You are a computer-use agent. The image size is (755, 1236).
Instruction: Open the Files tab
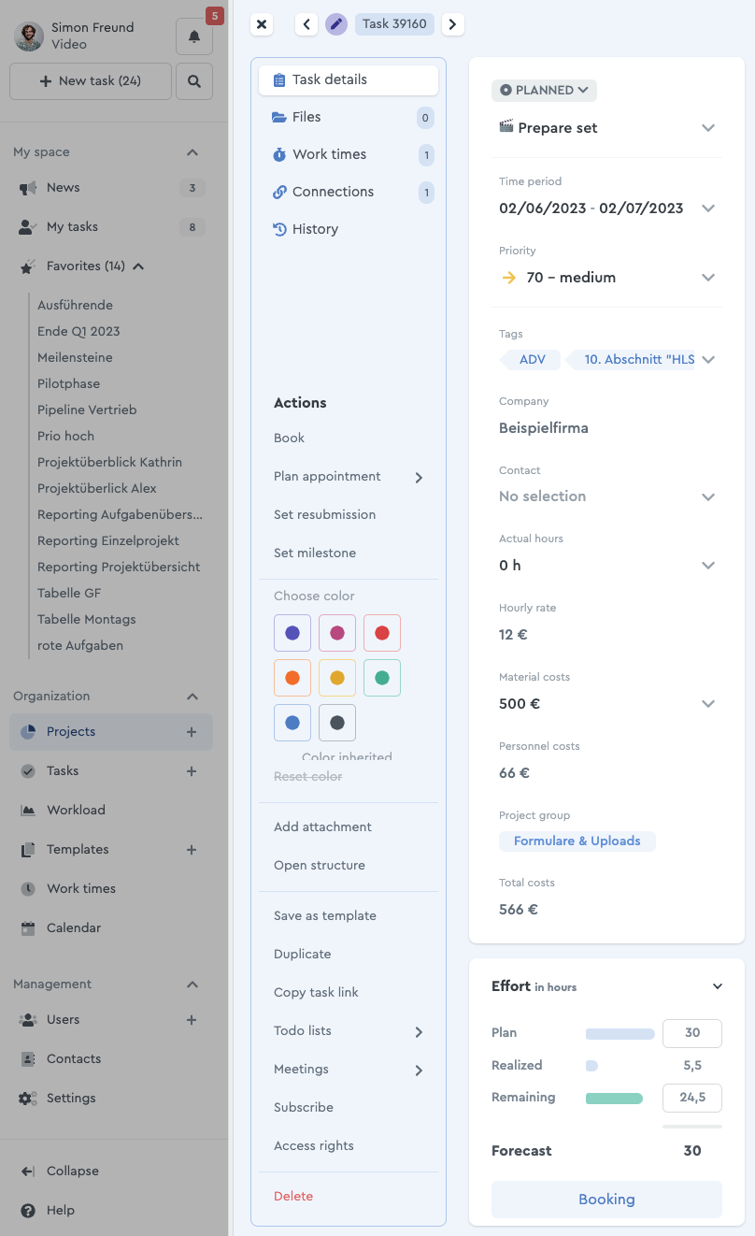[x=349, y=117]
